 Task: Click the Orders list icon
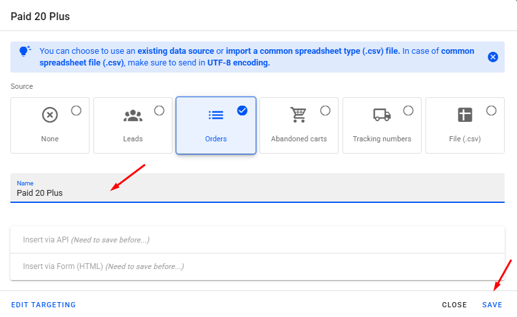point(216,115)
